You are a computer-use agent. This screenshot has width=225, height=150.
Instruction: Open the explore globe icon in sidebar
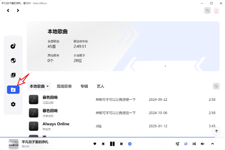click(x=13, y=61)
